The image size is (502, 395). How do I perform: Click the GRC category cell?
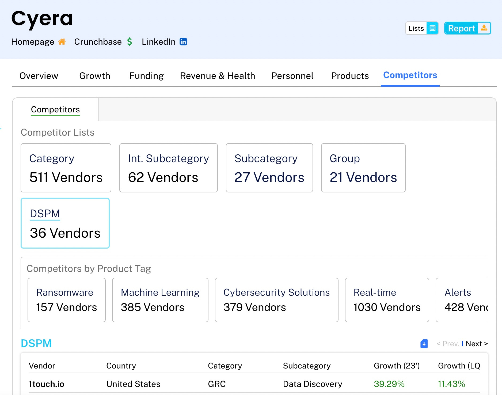217,384
